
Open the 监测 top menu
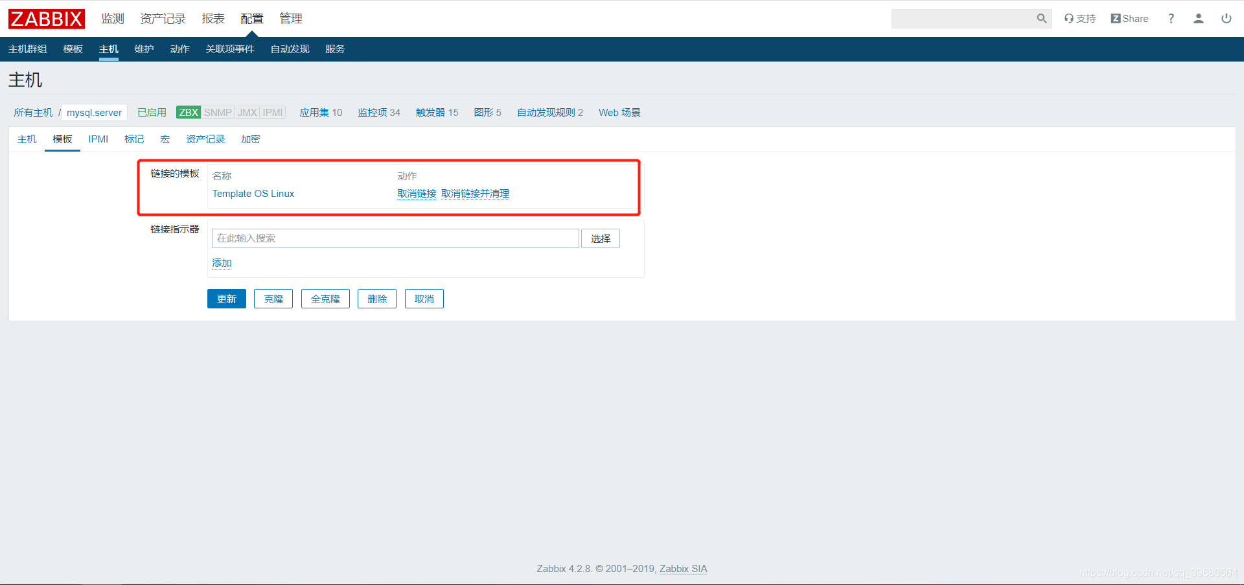113,19
